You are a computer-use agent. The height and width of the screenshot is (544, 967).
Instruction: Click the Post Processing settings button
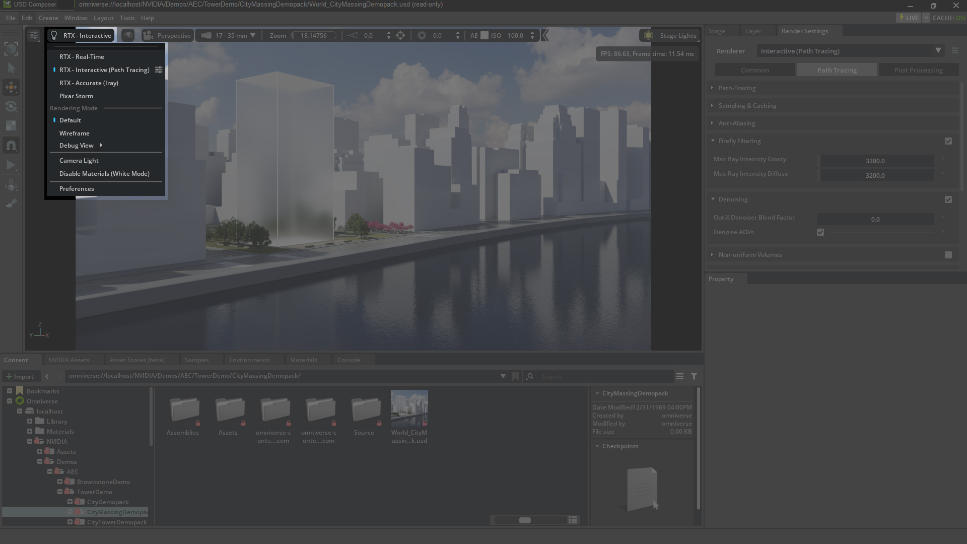pyautogui.click(x=918, y=70)
